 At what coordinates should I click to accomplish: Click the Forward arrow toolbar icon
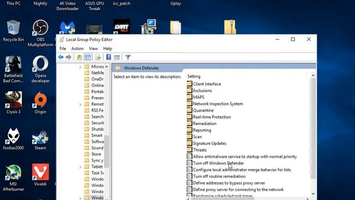click(x=68, y=57)
